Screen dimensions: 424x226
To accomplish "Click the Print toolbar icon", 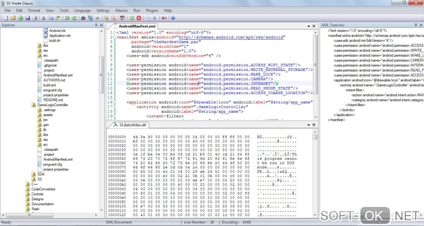I will tap(35, 18).
